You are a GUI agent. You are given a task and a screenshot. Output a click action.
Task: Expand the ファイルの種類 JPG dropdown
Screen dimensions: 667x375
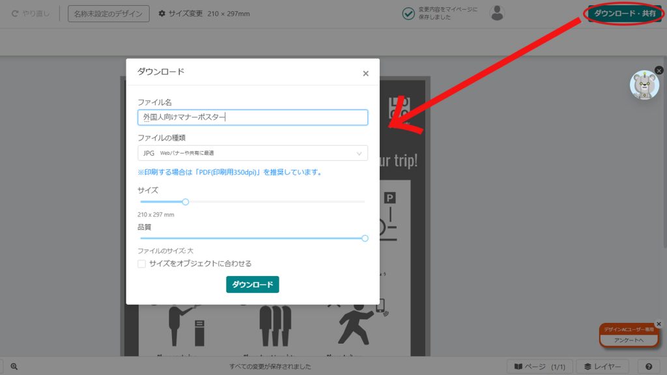(x=253, y=153)
